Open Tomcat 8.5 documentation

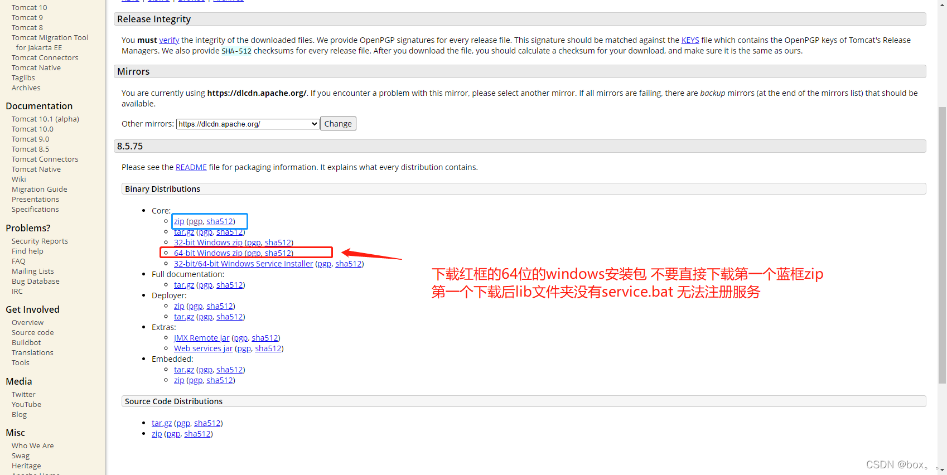pyautogui.click(x=31, y=149)
